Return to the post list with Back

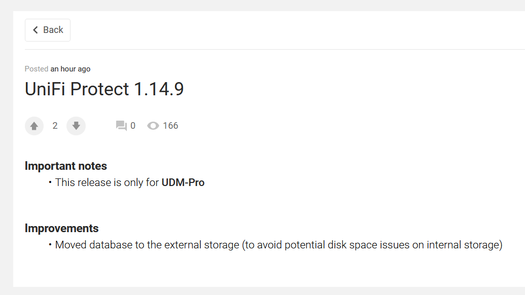tap(47, 30)
